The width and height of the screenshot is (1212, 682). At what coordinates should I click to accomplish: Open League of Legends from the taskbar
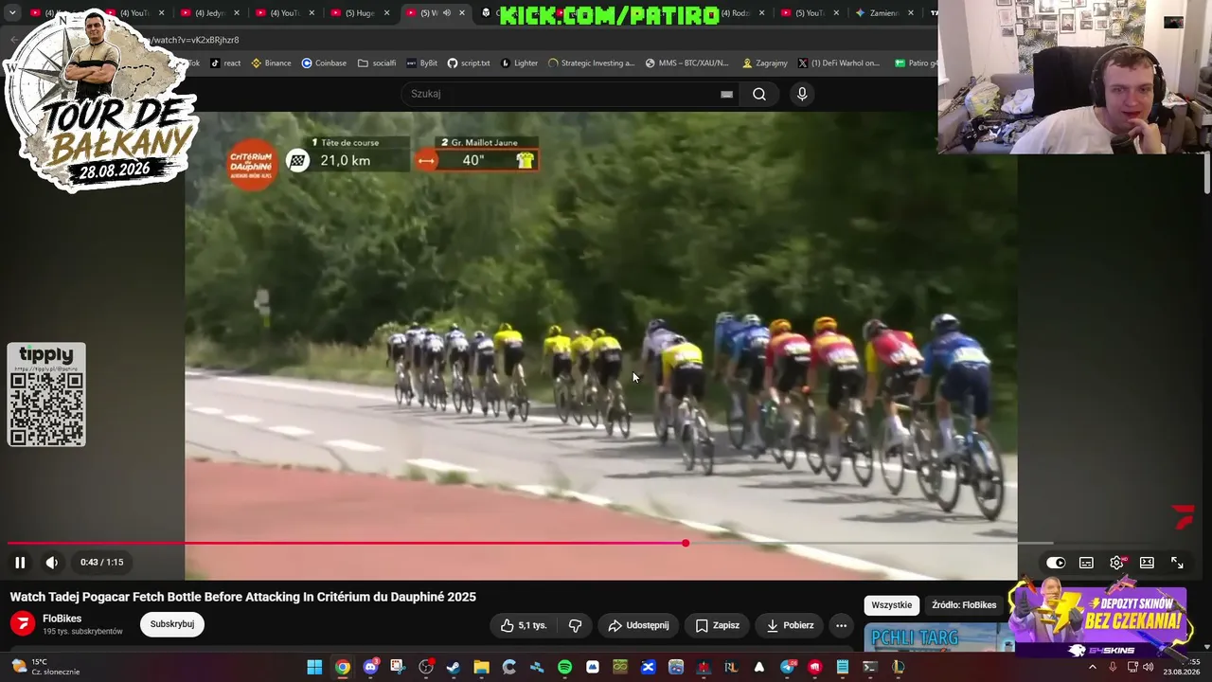click(x=898, y=667)
